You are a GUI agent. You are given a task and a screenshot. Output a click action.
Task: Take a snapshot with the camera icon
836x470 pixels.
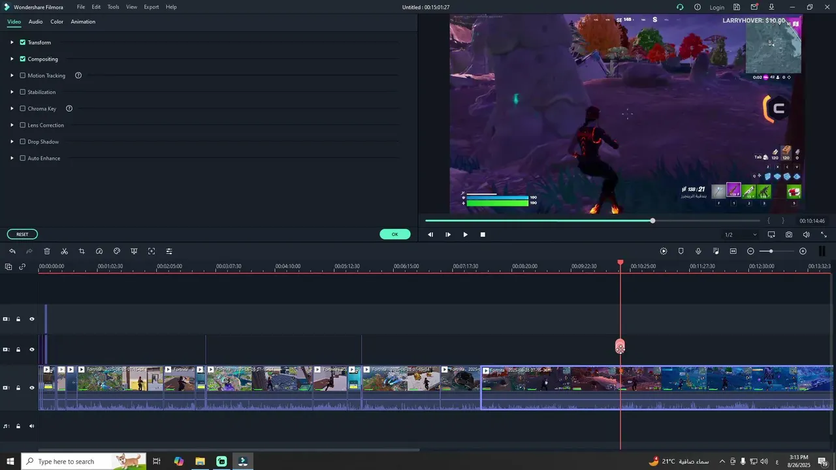[789, 234]
